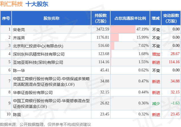Image resolution: width=181 pixels, height=127 pixels.
Task: Click the 利仁科技 title text
Action: click(x=12, y=4)
